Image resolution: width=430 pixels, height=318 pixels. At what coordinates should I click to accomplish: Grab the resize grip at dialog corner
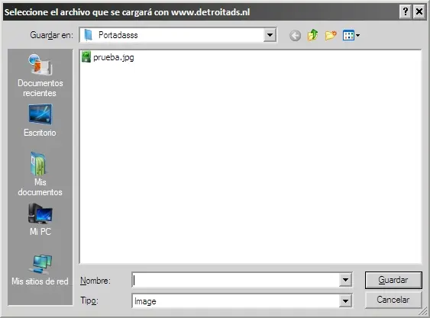(x=424, y=311)
